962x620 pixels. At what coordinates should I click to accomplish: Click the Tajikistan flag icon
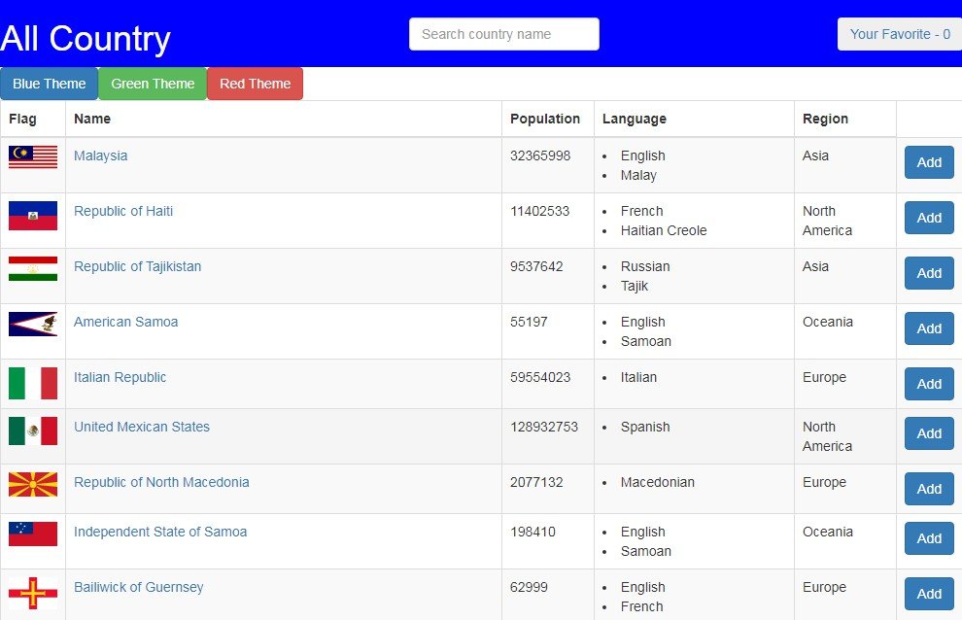[33, 267]
